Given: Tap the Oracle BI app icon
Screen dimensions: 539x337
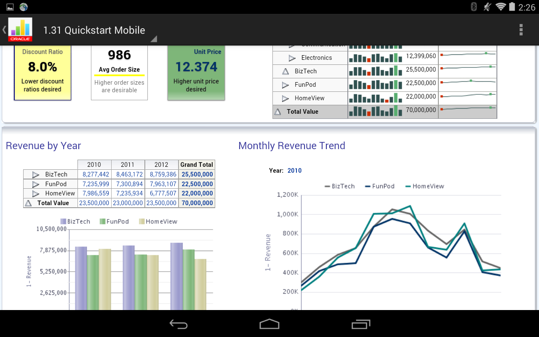Looking at the screenshot, I should pyautogui.click(x=20, y=29).
